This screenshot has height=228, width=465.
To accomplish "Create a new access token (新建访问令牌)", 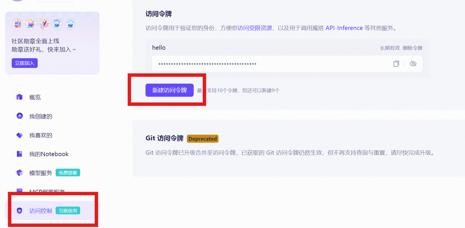I will 169,90.
